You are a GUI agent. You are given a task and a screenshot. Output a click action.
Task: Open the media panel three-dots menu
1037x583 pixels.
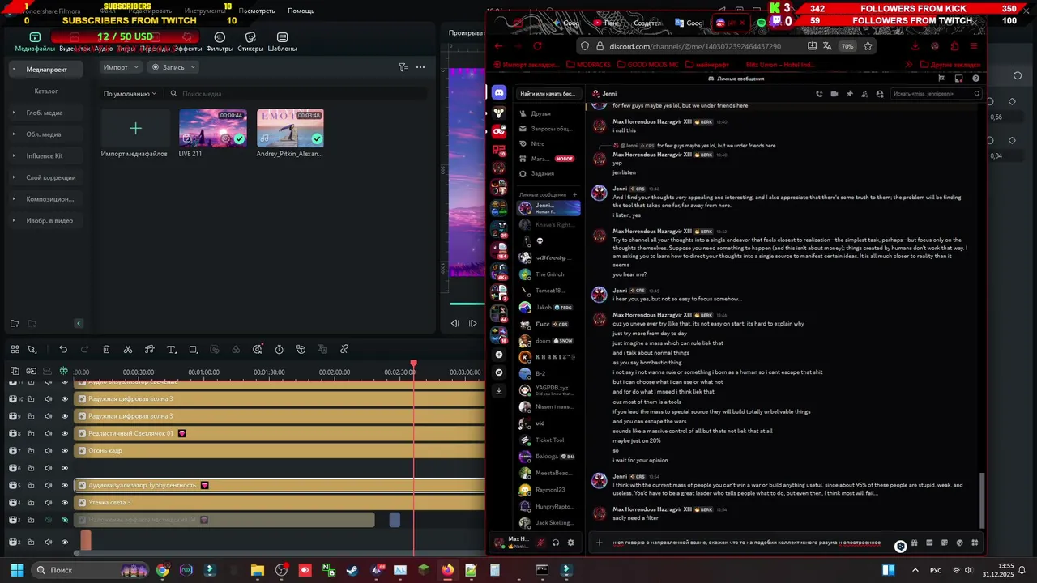[420, 67]
